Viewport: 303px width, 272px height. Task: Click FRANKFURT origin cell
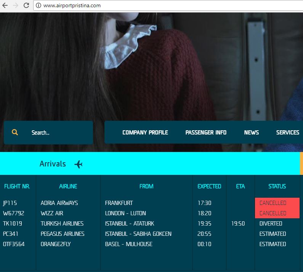(x=119, y=203)
